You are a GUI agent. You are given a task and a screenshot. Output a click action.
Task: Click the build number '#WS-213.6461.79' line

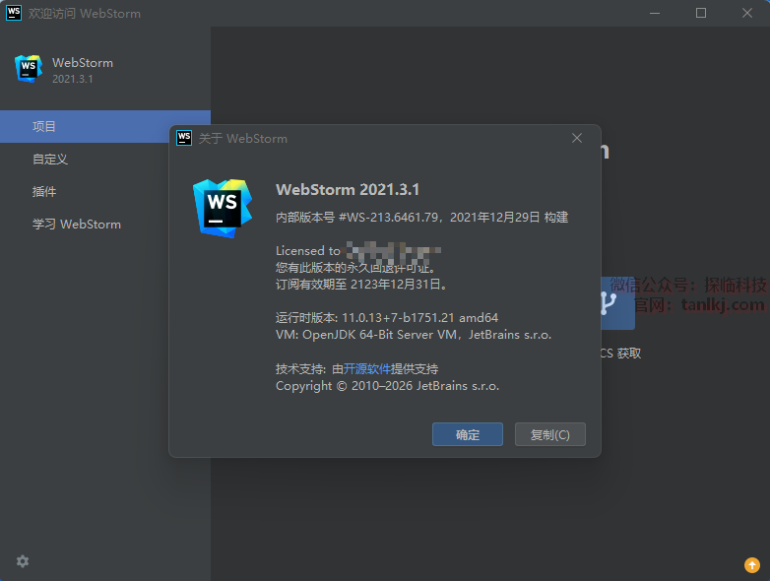421,217
